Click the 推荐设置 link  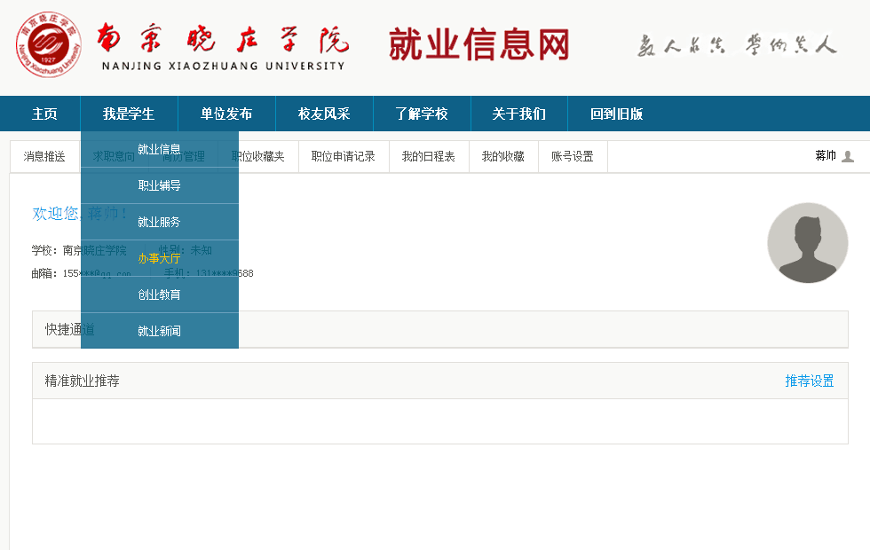(809, 381)
